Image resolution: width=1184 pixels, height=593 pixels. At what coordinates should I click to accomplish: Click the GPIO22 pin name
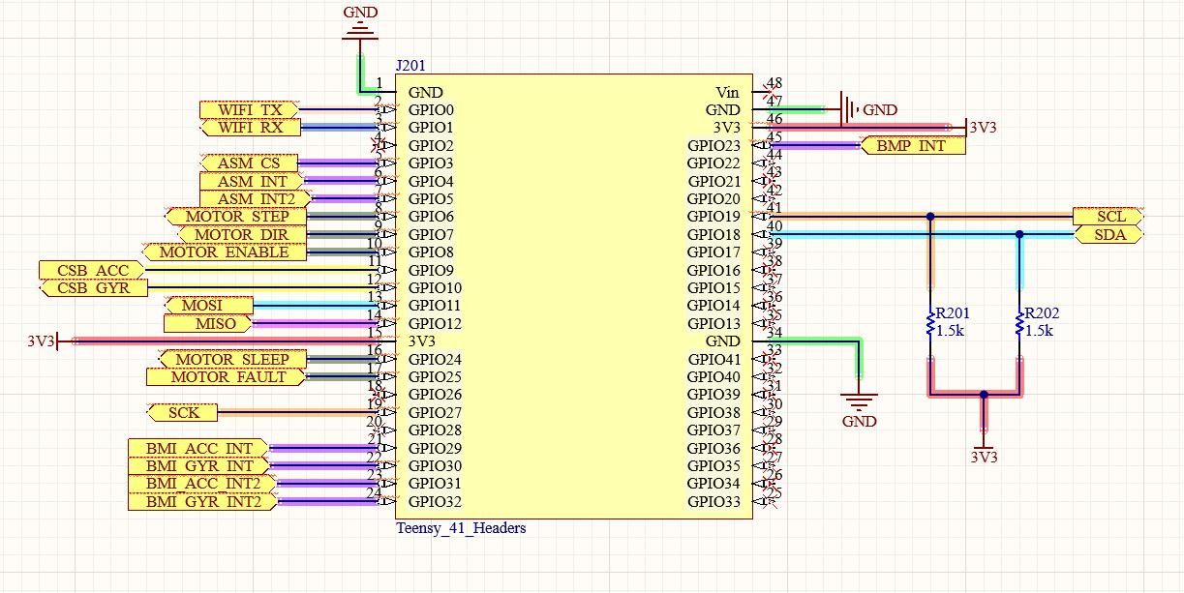coord(713,163)
